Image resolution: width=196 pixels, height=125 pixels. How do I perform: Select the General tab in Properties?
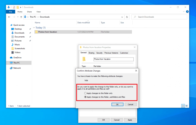(83, 53)
